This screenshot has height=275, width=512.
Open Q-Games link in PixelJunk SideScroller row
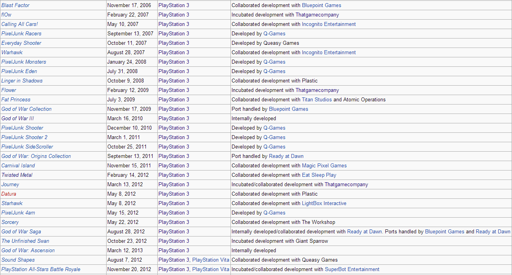pos(274,147)
